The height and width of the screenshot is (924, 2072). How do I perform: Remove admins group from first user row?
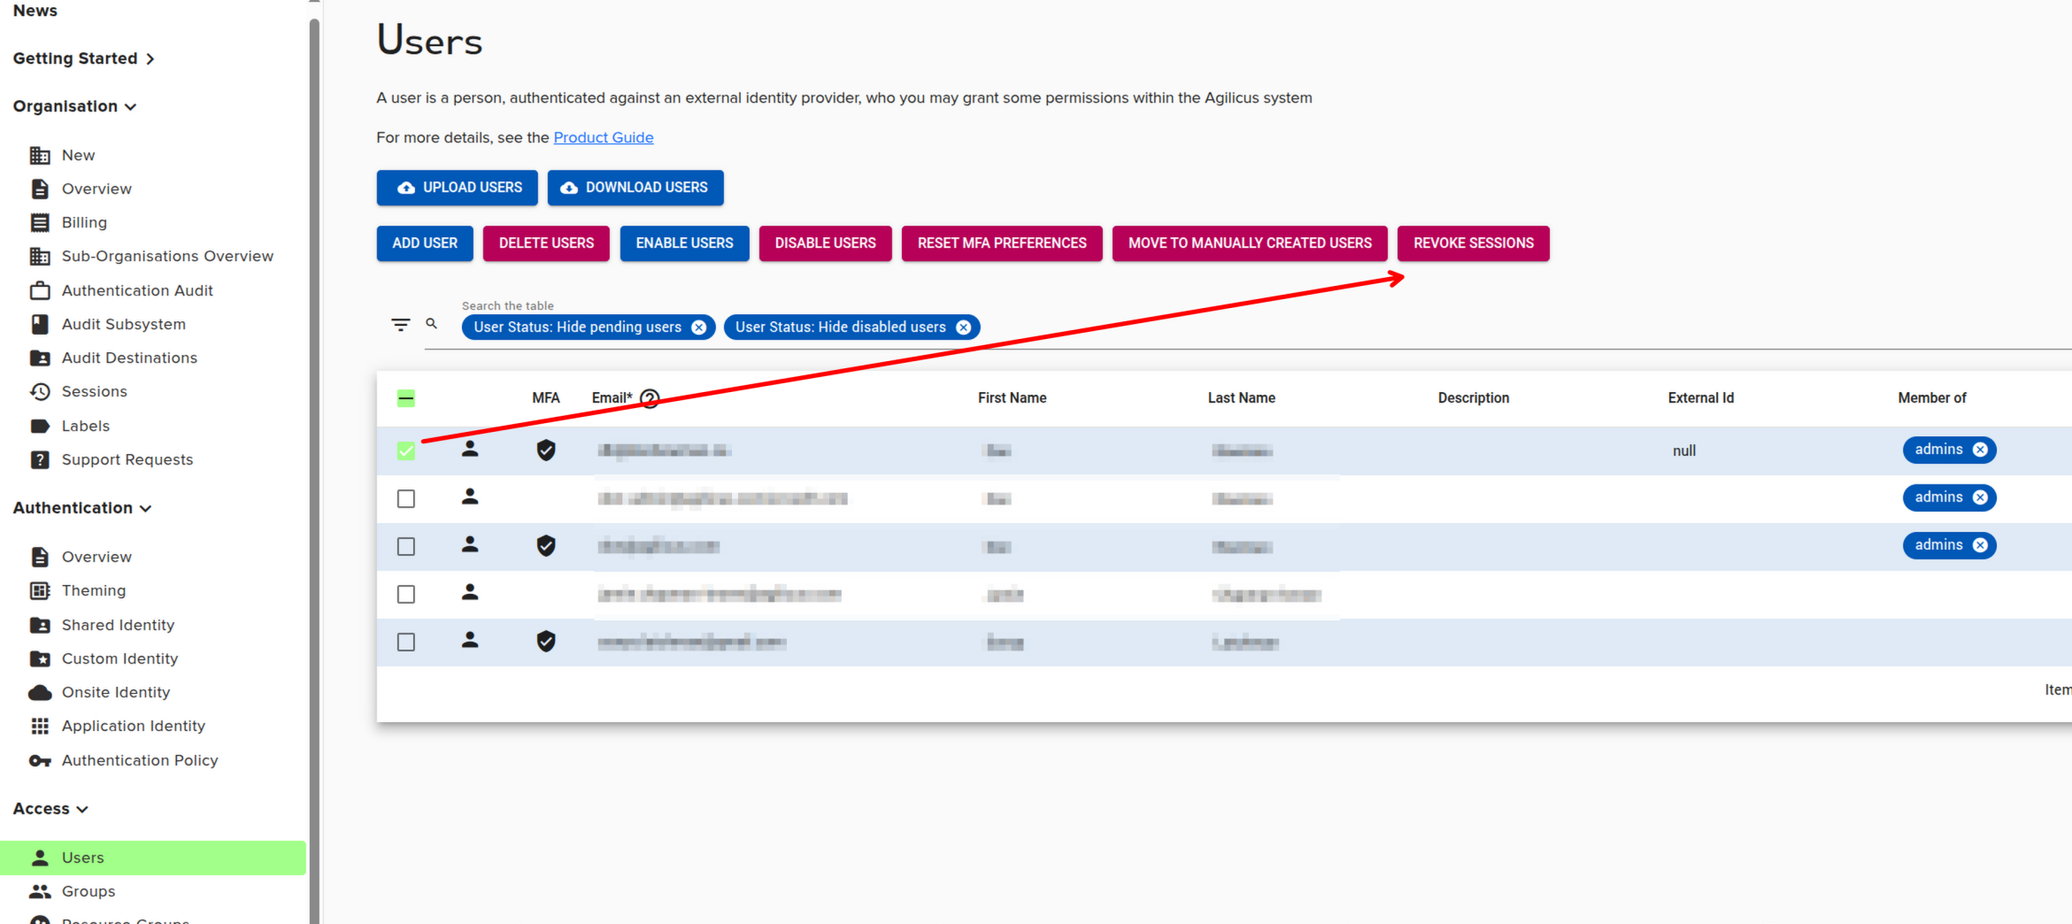click(1980, 450)
